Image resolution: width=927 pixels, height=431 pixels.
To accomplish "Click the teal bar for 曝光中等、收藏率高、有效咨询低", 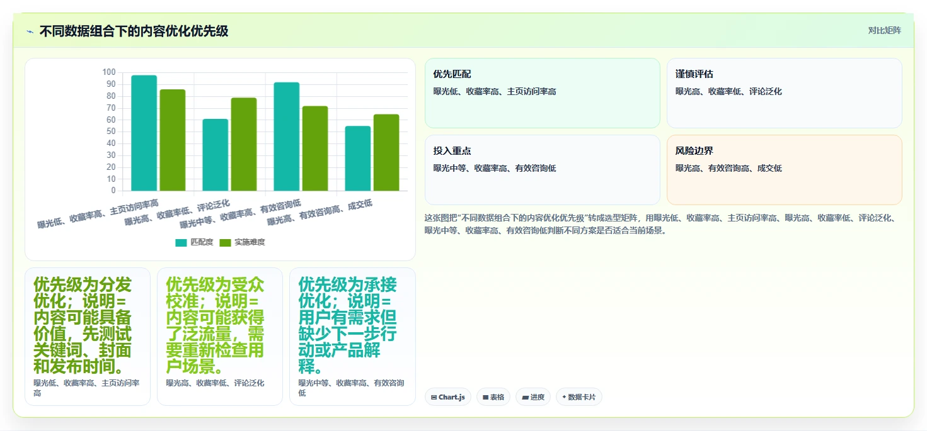I will pyautogui.click(x=287, y=137).
